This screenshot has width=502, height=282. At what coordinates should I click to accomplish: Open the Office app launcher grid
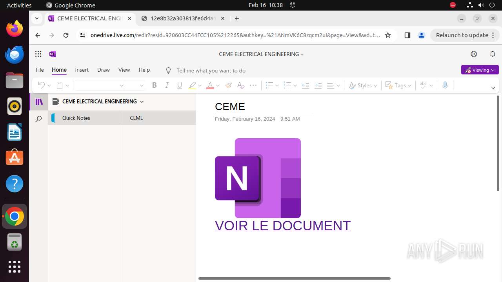pyautogui.click(x=38, y=54)
